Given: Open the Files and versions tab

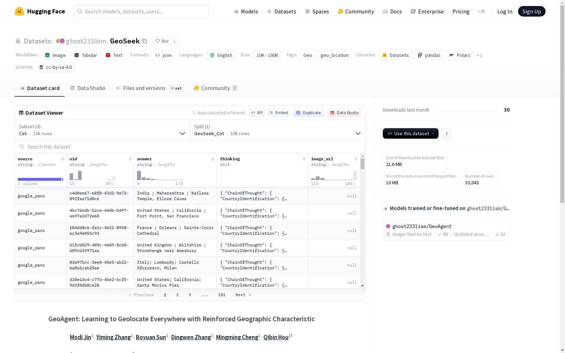Looking at the screenshot, I should pyautogui.click(x=149, y=88).
